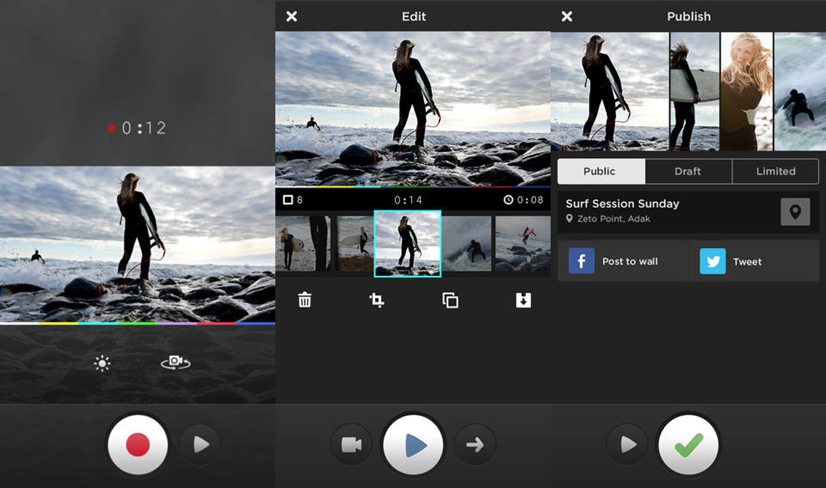This screenshot has height=488, width=826.
Task: Click Post to wall Facebook button
Action: pyautogui.click(x=623, y=262)
